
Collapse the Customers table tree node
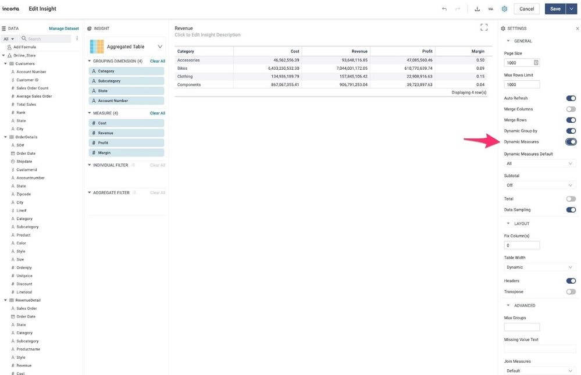5,63
